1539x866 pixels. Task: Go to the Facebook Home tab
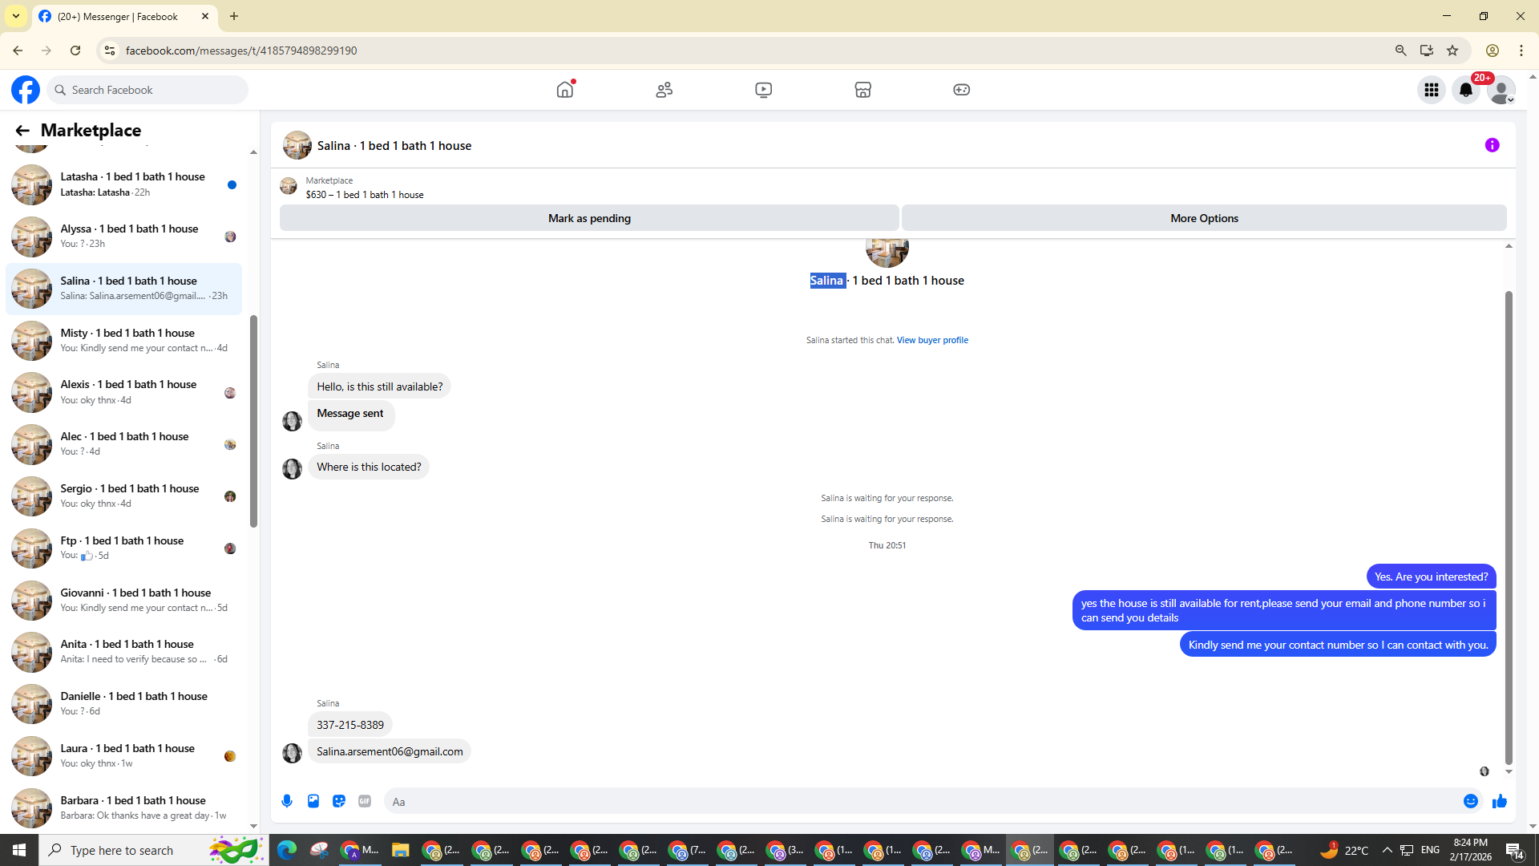coord(565,90)
